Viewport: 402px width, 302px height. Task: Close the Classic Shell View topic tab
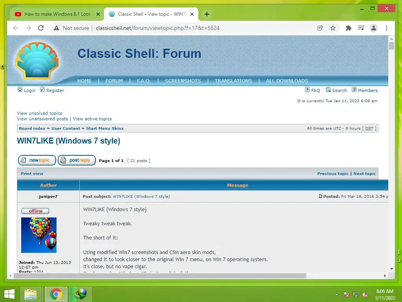click(x=192, y=14)
